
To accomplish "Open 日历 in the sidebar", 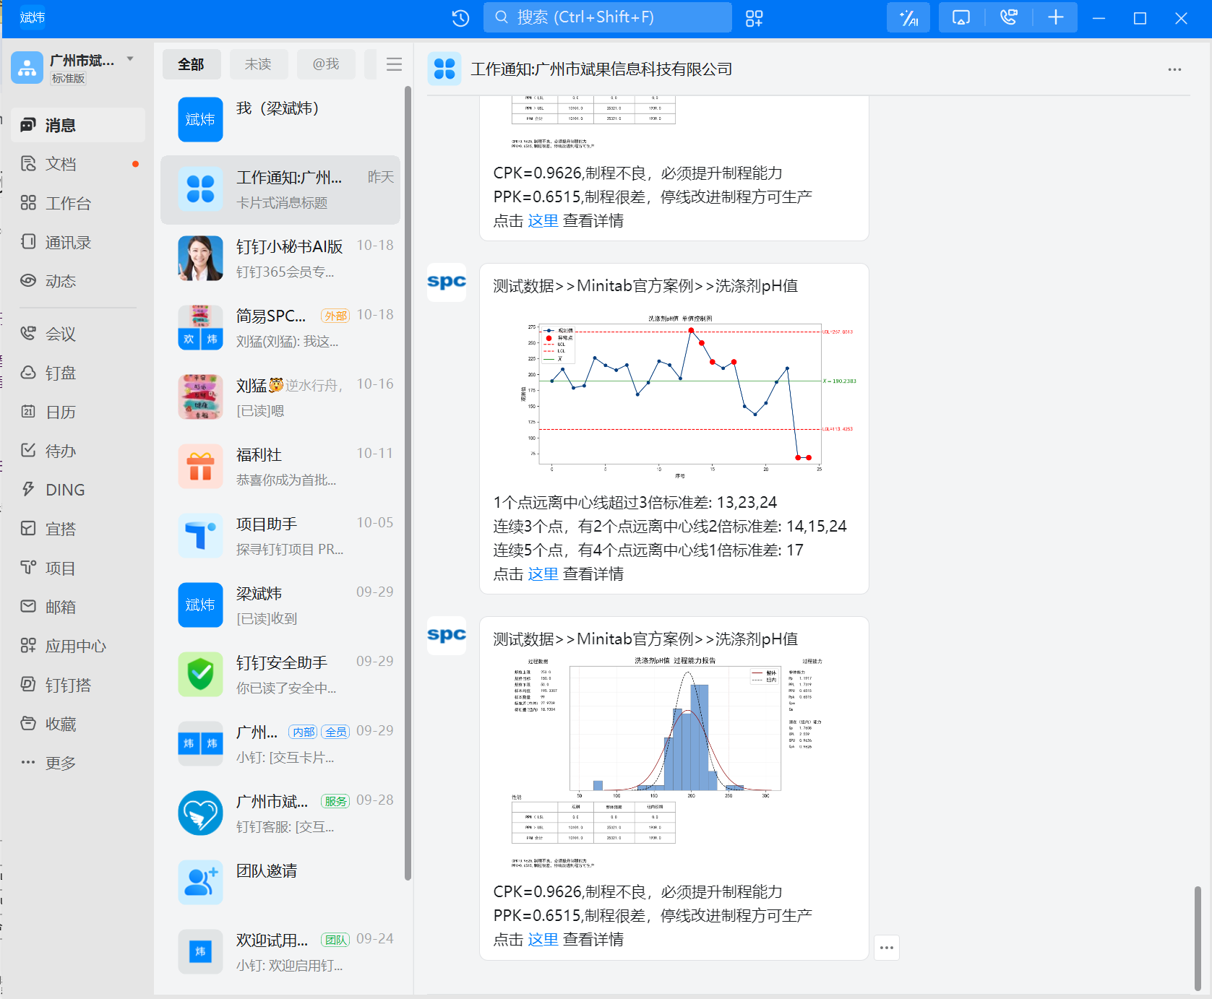I will (78, 412).
